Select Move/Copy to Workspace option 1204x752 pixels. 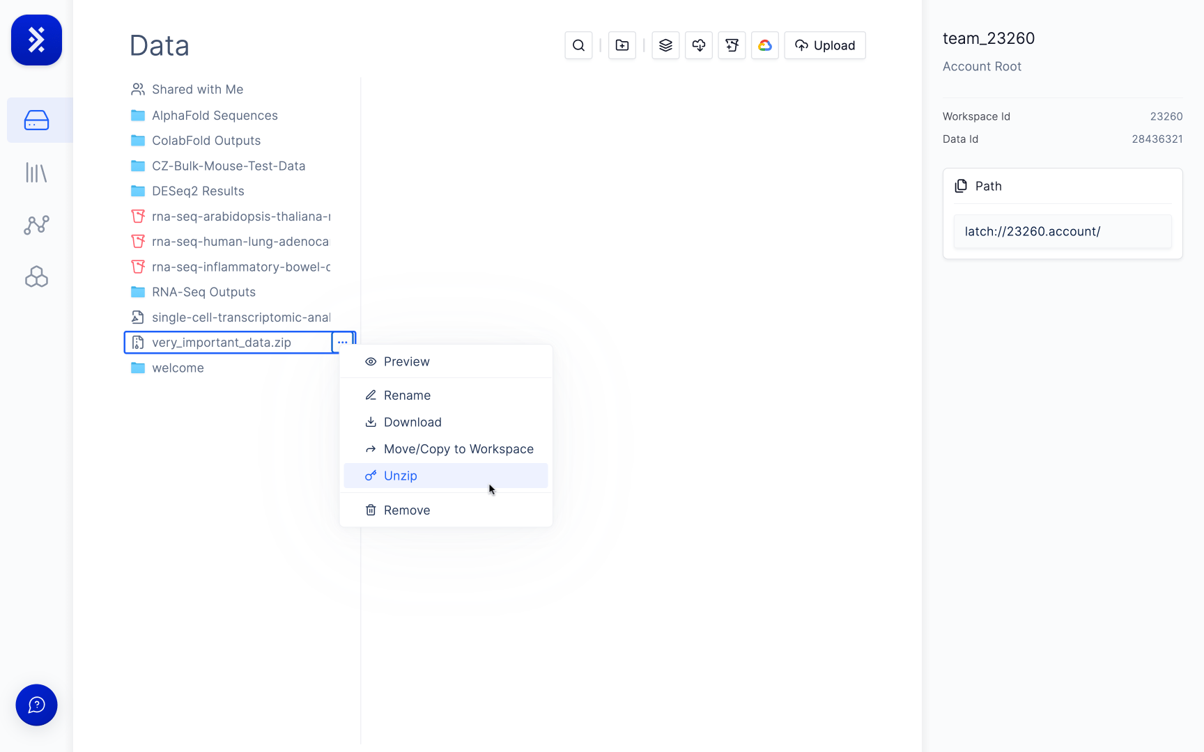coord(446,449)
